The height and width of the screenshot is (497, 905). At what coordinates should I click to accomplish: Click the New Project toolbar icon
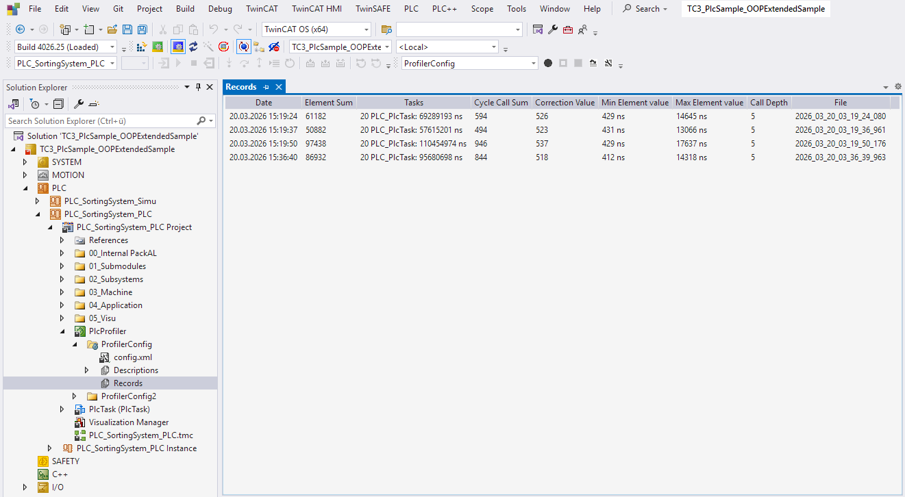66,29
